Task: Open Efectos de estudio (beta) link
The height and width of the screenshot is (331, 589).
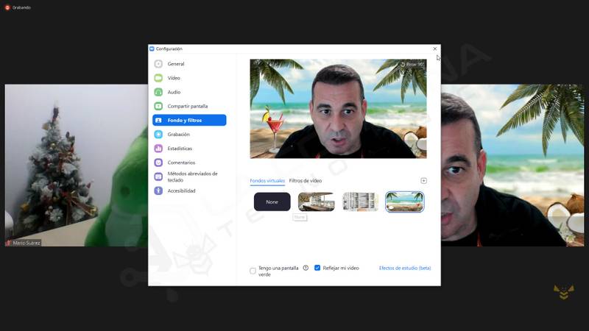Action: click(404, 268)
